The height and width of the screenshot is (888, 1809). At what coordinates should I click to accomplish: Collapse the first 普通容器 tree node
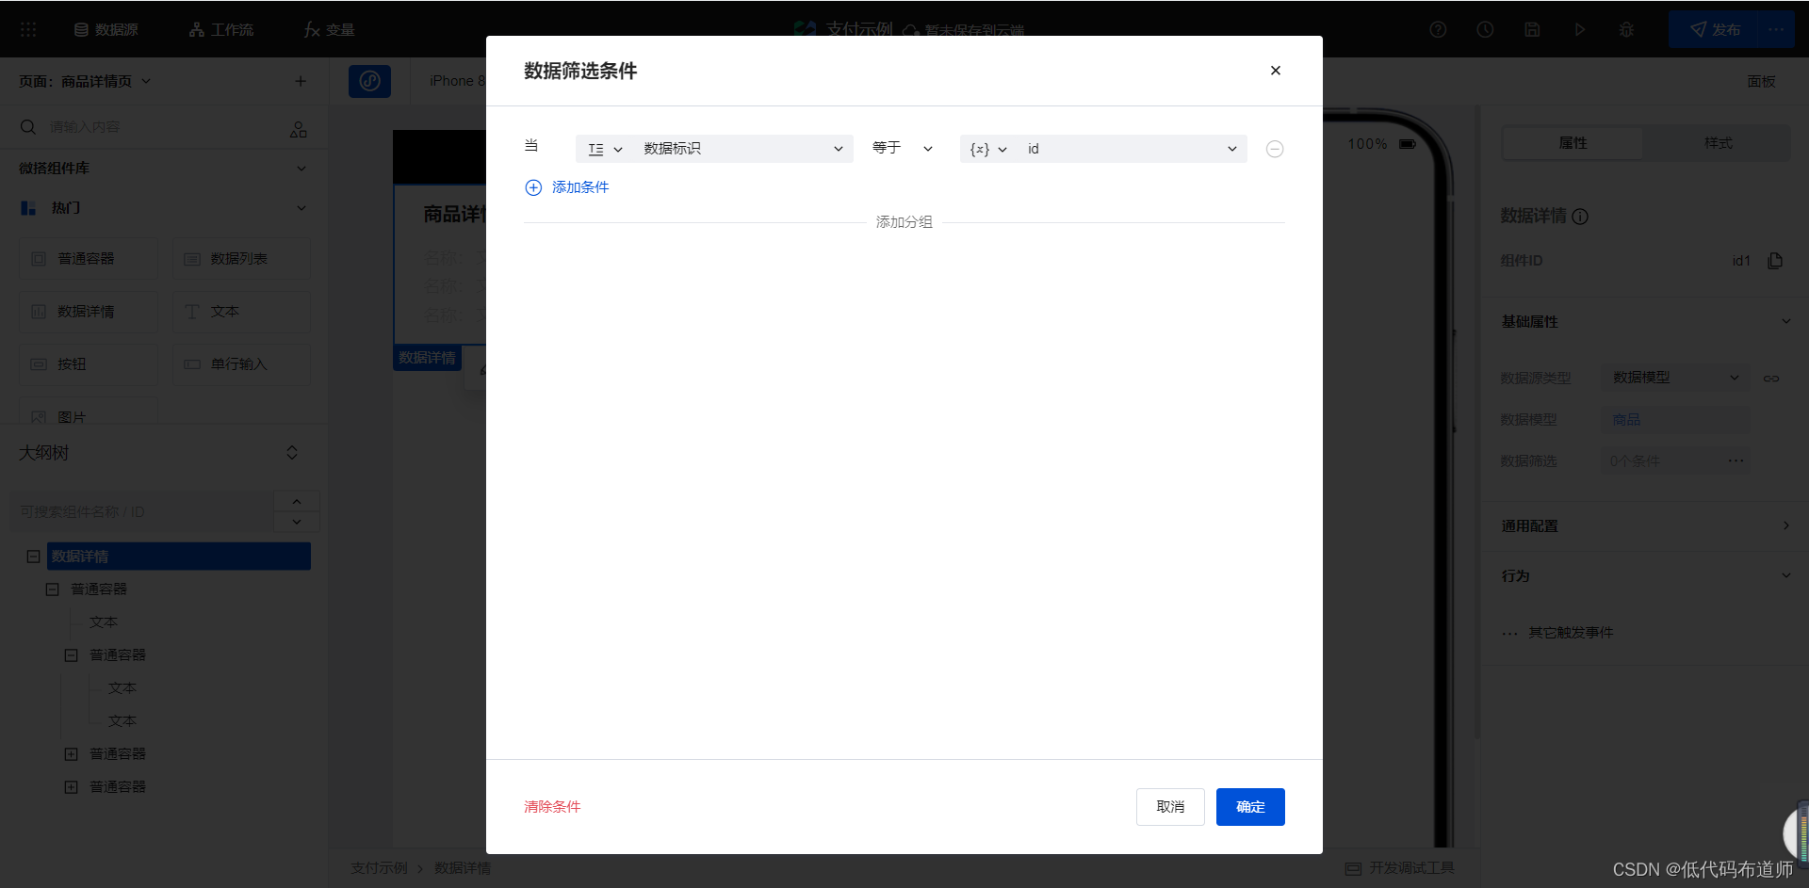click(x=52, y=589)
